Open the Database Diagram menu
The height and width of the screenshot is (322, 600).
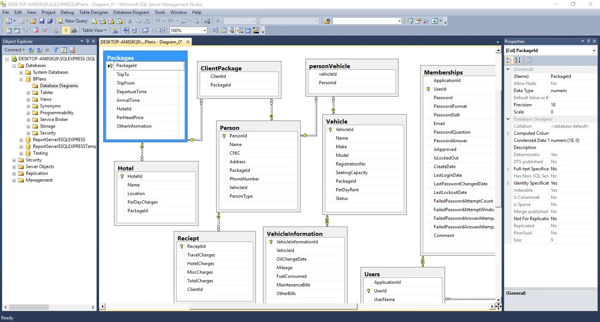[131, 12]
